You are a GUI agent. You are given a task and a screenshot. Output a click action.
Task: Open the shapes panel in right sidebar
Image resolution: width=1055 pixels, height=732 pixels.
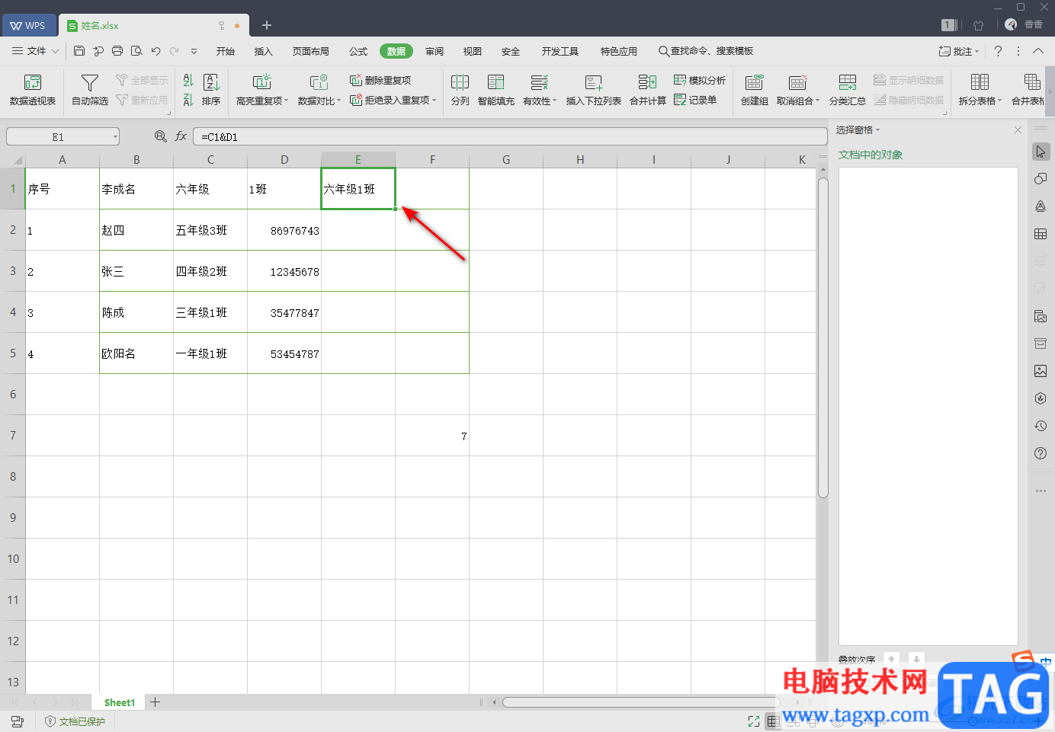pos(1041,179)
